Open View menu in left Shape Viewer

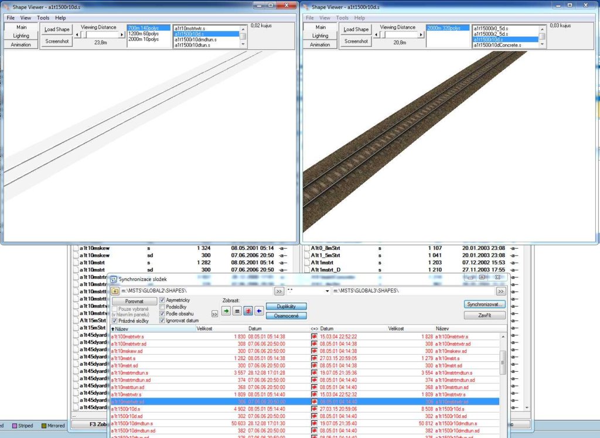coord(26,18)
